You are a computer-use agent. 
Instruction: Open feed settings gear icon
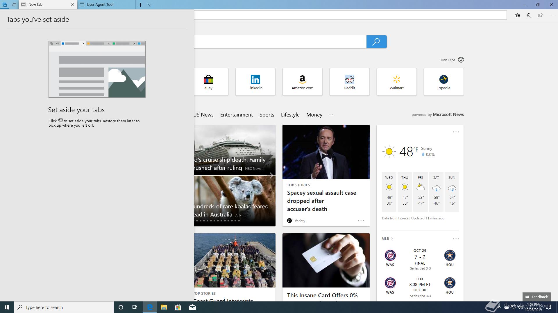coord(461,60)
